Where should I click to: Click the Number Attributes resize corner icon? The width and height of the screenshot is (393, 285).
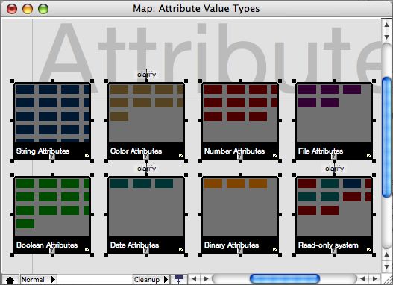point(274,156)
